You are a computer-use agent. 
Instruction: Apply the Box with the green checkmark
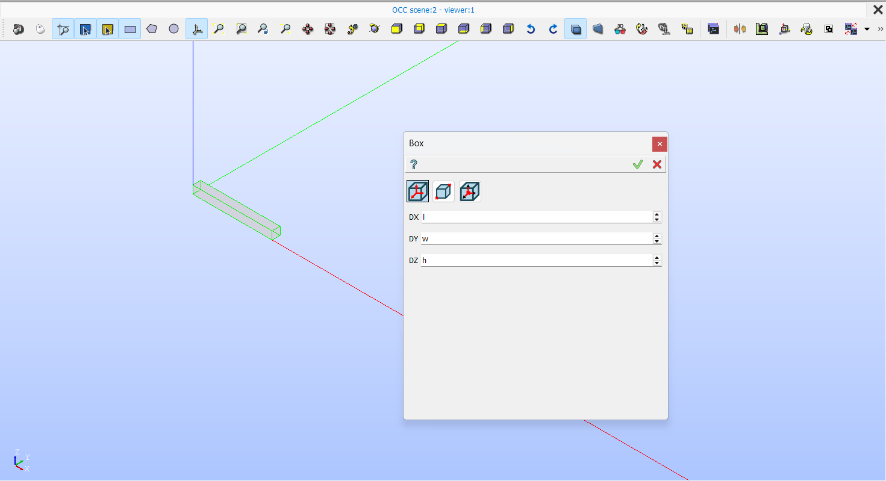[x=638, y=164]
